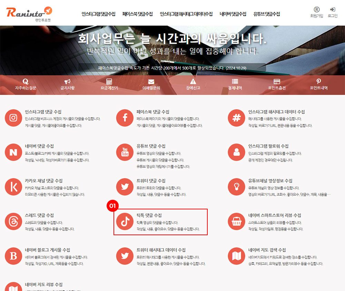Click the Twitter bird icon for 트위터 해시태그

click(125, 256)
